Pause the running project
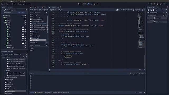The width and height of the screenshot is (169, 95). [152, 4]
